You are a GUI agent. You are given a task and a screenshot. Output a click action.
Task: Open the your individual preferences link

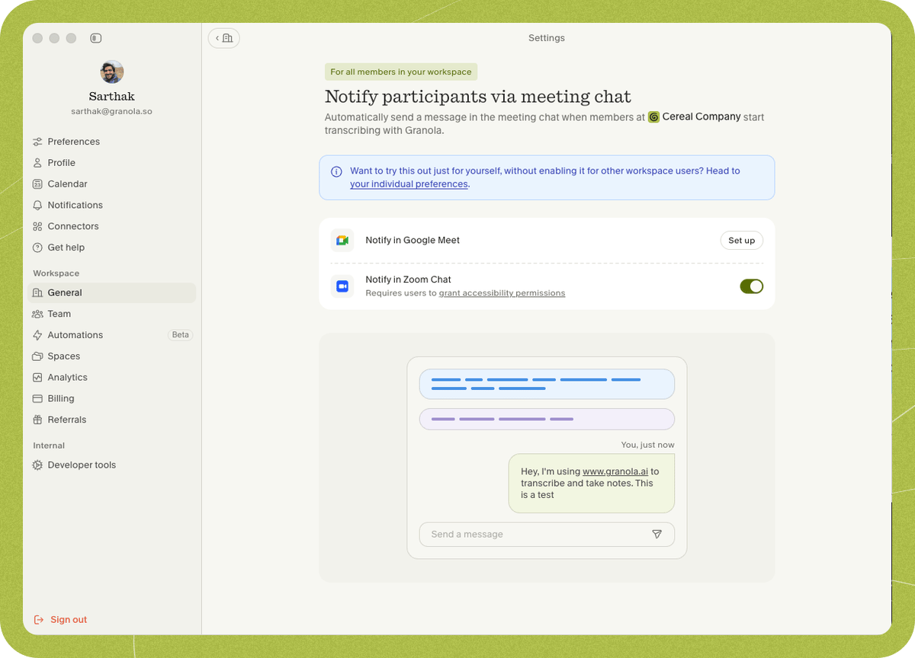409,184
